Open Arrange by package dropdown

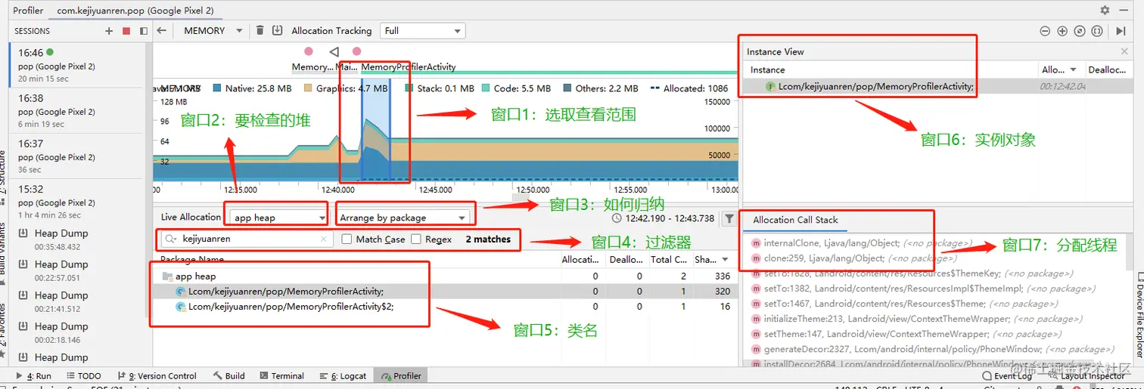(403, 218)
